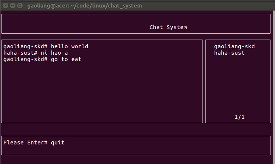Click the 'Please Enter#' prompt label
This screenshot has width=275, height=164.
(x=25, y=143)
